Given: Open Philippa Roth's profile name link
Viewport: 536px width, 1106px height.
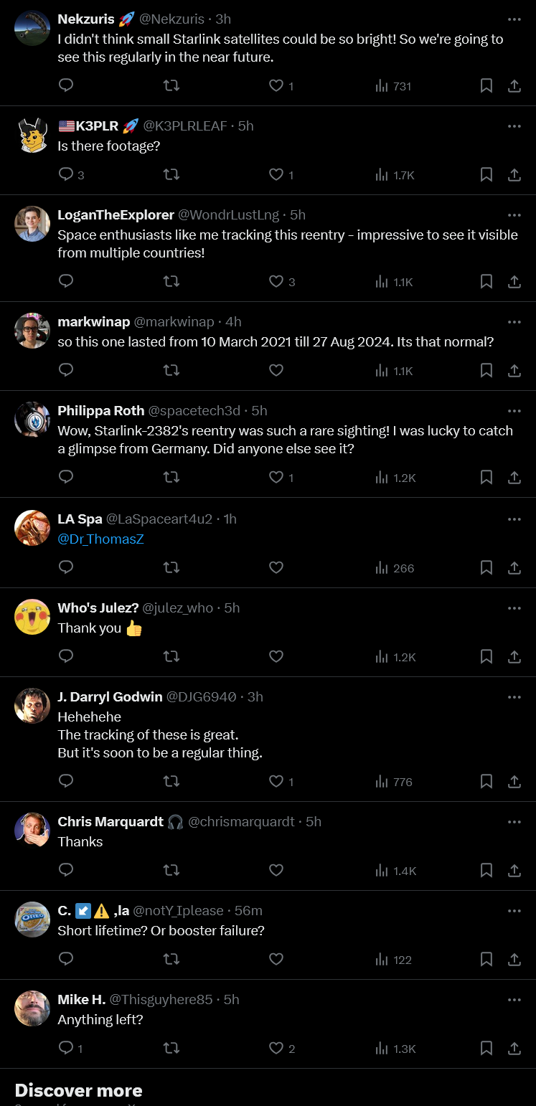Looking at the screenshot, I should [x=100, y=411].
